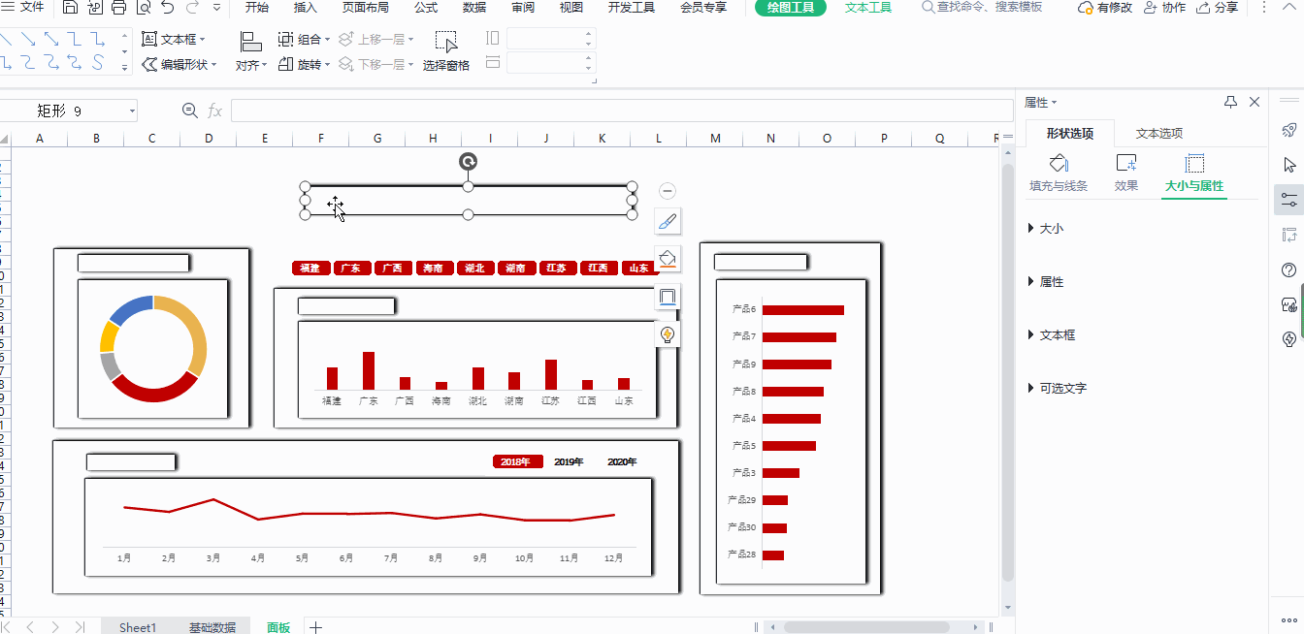Viewport: 1304px width, 634px height.
Task: Click the formula bar input field
Action: 622,111
